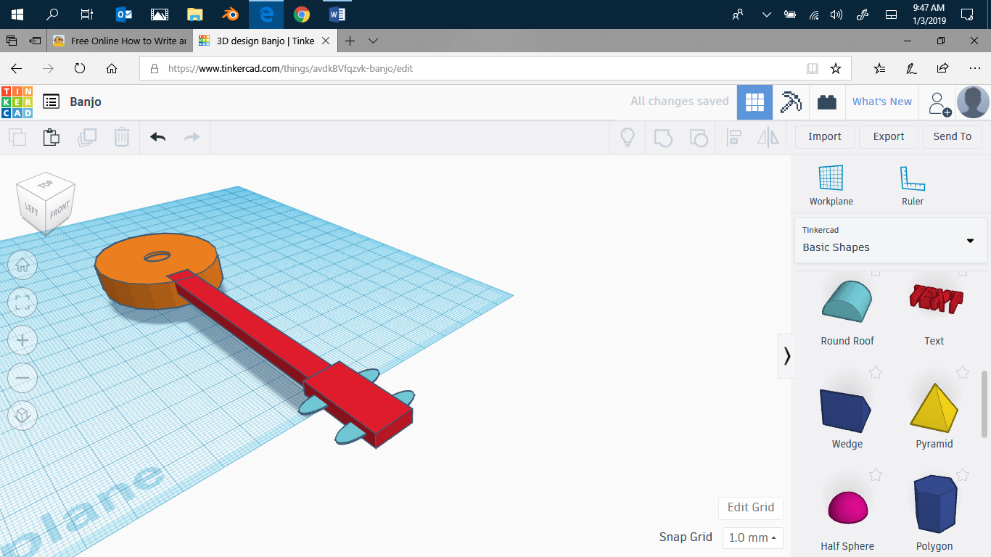This screenshot has width=991, height=557.
Task: Click the Flip mirror icon
Action: click(768, 136)
